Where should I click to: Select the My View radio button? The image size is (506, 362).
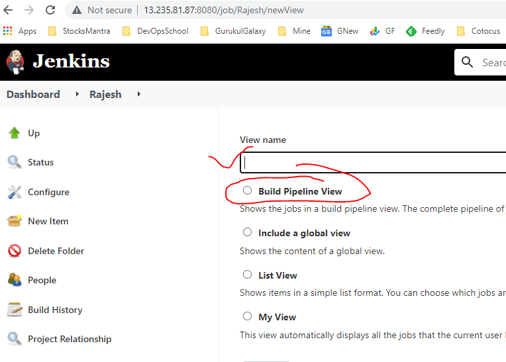(247, 316)
